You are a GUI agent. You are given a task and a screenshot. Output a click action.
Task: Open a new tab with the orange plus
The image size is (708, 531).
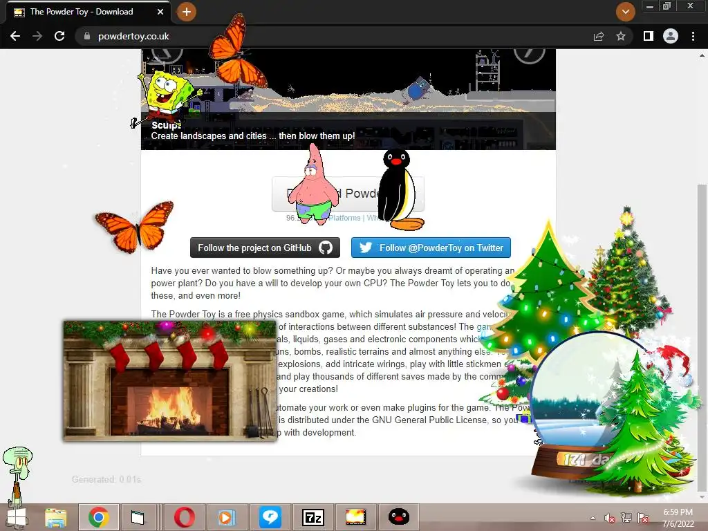coord(187,12)
